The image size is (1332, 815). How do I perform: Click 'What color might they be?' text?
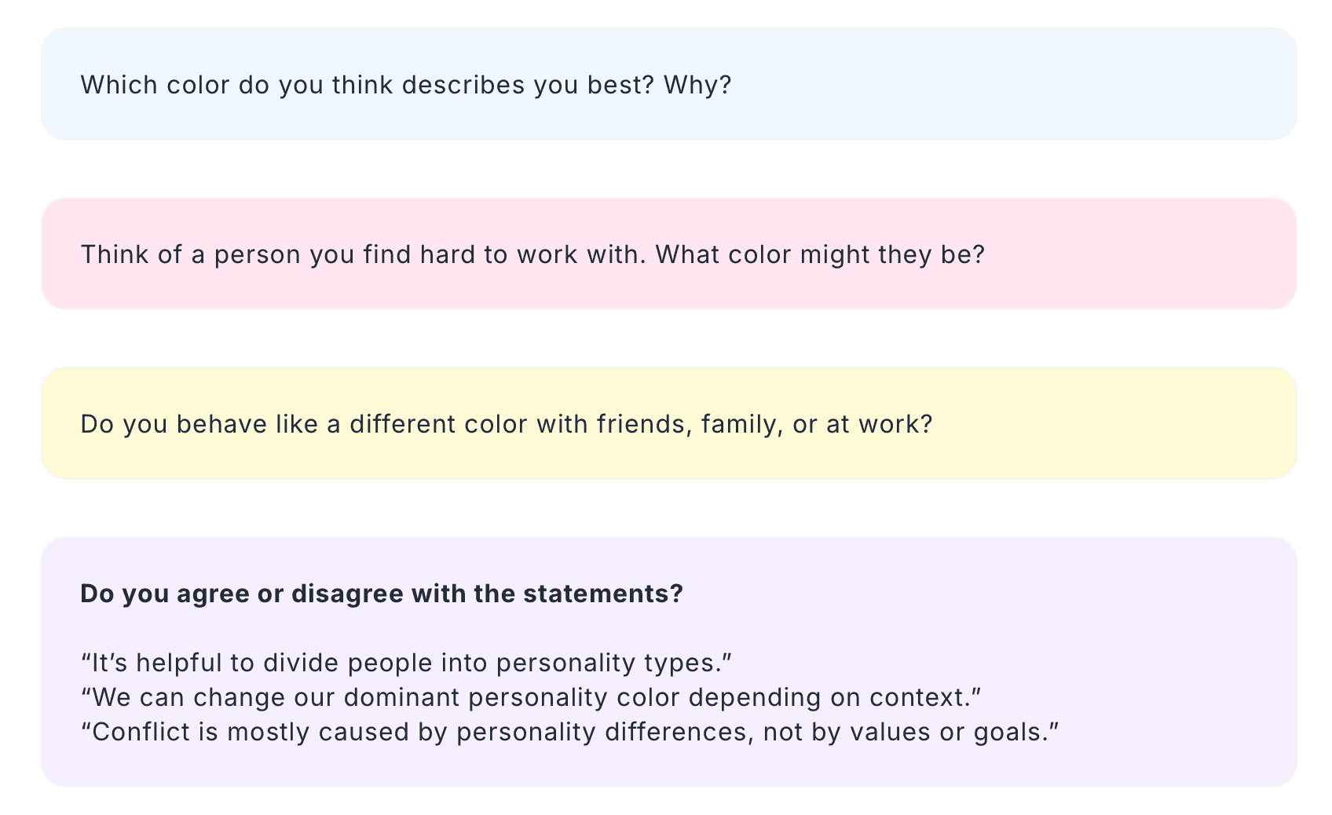click(x=820, y=254)
